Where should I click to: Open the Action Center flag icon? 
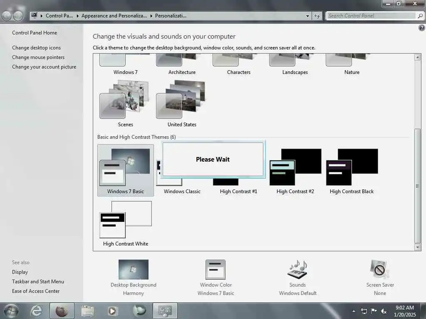[x=374, y=311]
